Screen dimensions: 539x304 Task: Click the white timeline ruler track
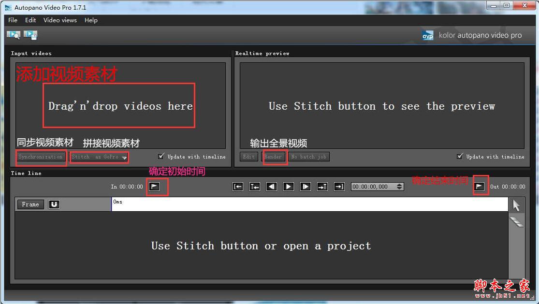tap(310, 204)
